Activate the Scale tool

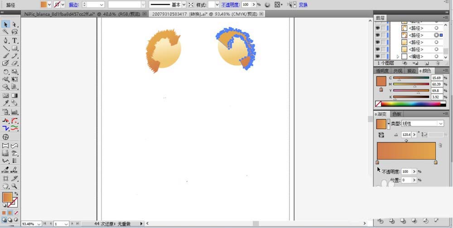click(14, 72)
